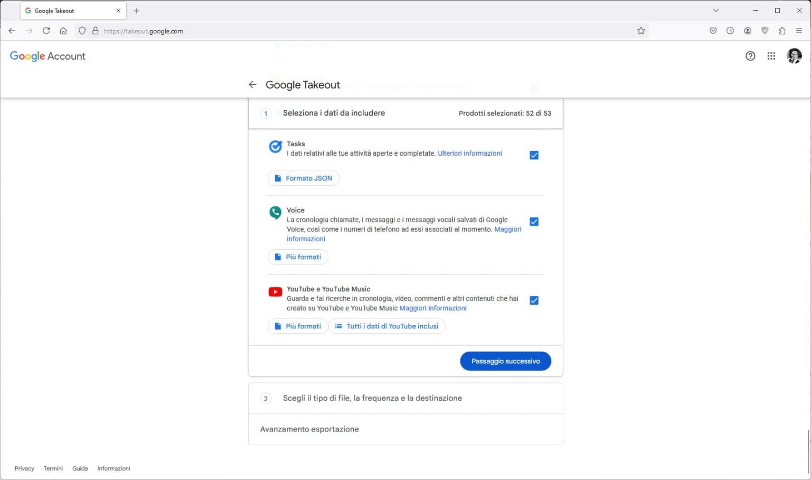The height and width of the screenshot is (480, 811).
Task: Open browser history clock icon
Action: coord(730,31)
